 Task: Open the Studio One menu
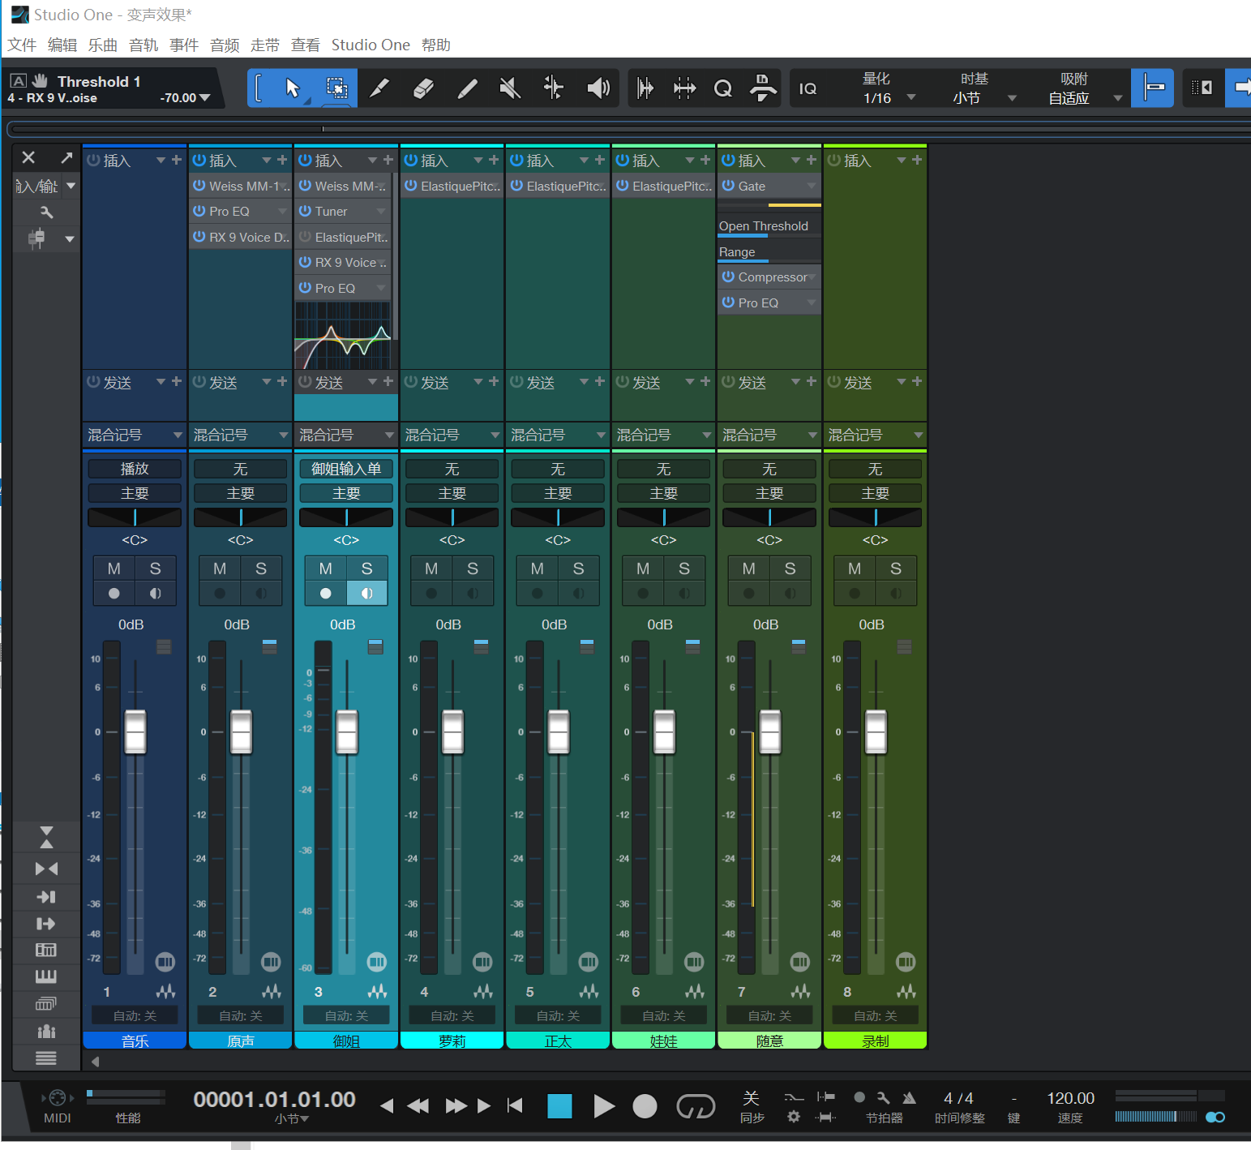(x=371, y=45)
